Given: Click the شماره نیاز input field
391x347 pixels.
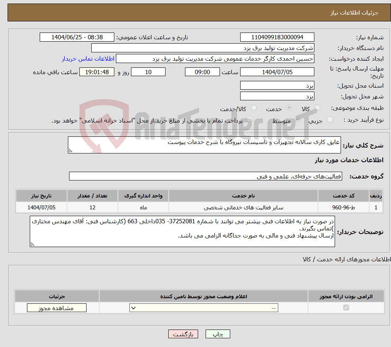Looking at the screenshot, I should click(x=277, y=37).
